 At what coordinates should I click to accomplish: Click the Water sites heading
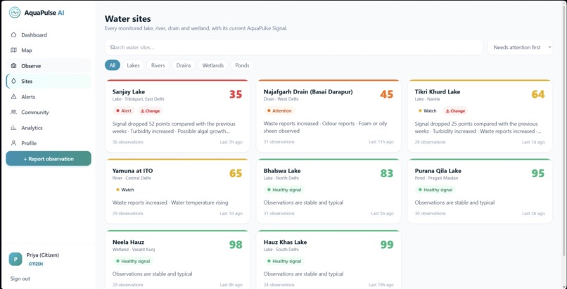click(x=127, y=19)
